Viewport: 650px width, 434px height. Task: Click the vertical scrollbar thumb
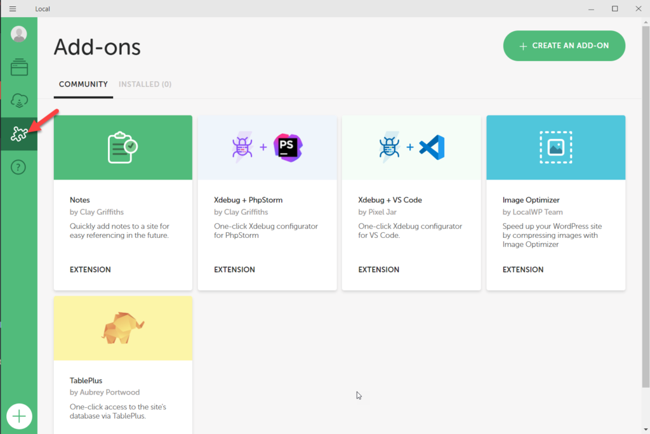pyautogui.click(x=646, y=206)
